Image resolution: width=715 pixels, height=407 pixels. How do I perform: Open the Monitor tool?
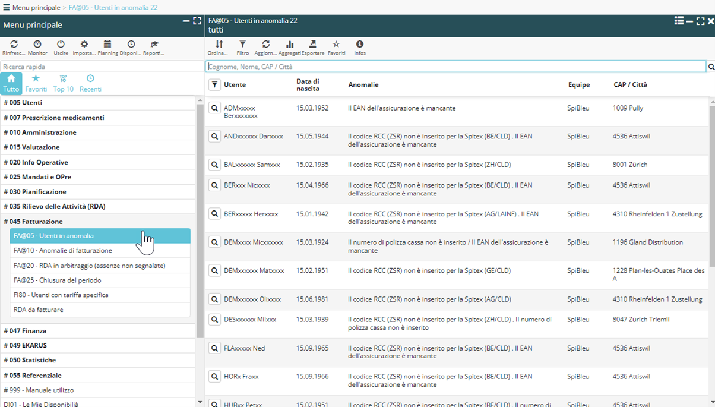point(37,45)
